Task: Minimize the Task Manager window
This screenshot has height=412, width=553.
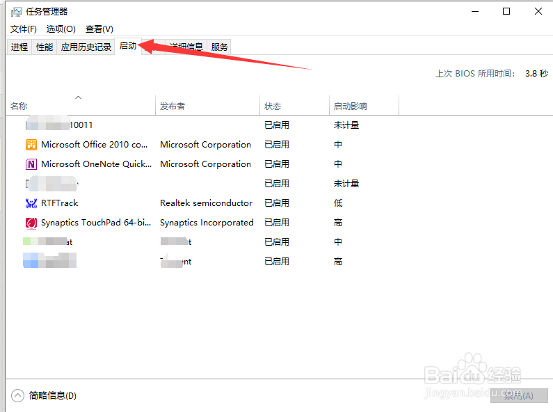Action: coord(475,11)
